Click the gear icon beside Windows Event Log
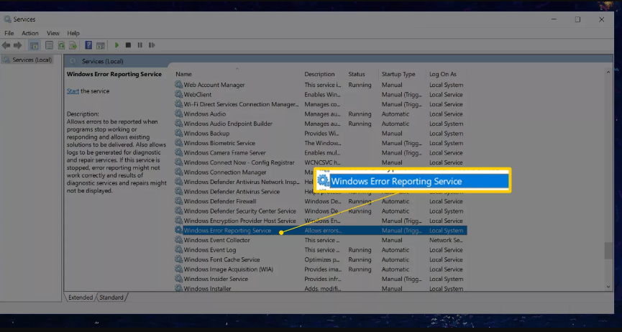 coord(178,250)
